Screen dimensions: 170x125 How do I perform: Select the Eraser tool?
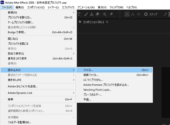[97, 14]
